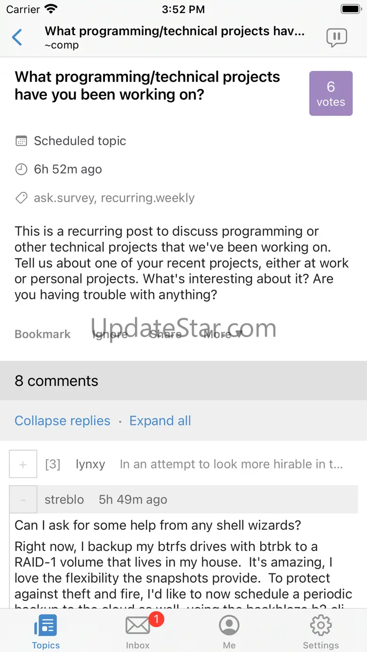
Task: Collapse streblo's comment with minus box
Action: coord(23,499)
